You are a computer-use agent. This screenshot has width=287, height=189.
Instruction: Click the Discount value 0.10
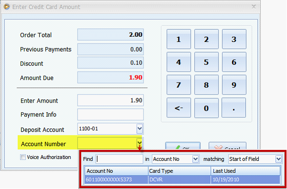pyautogui.click(x=110, y=63)
